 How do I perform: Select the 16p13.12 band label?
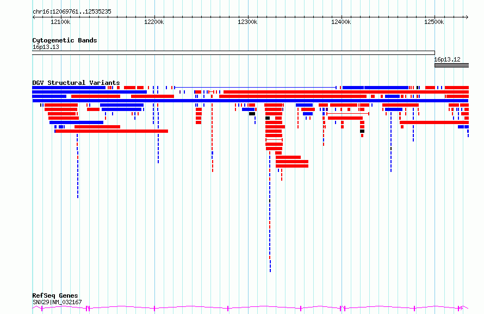(x=447, y=59)
